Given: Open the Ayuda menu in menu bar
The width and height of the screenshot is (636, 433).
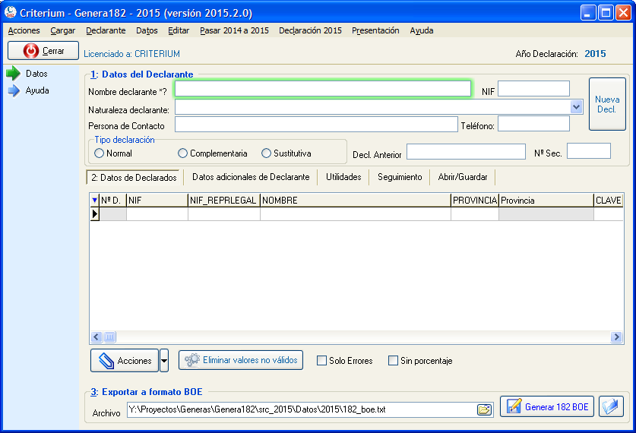Looking at the screenshot, I should (x=422, y=30).
